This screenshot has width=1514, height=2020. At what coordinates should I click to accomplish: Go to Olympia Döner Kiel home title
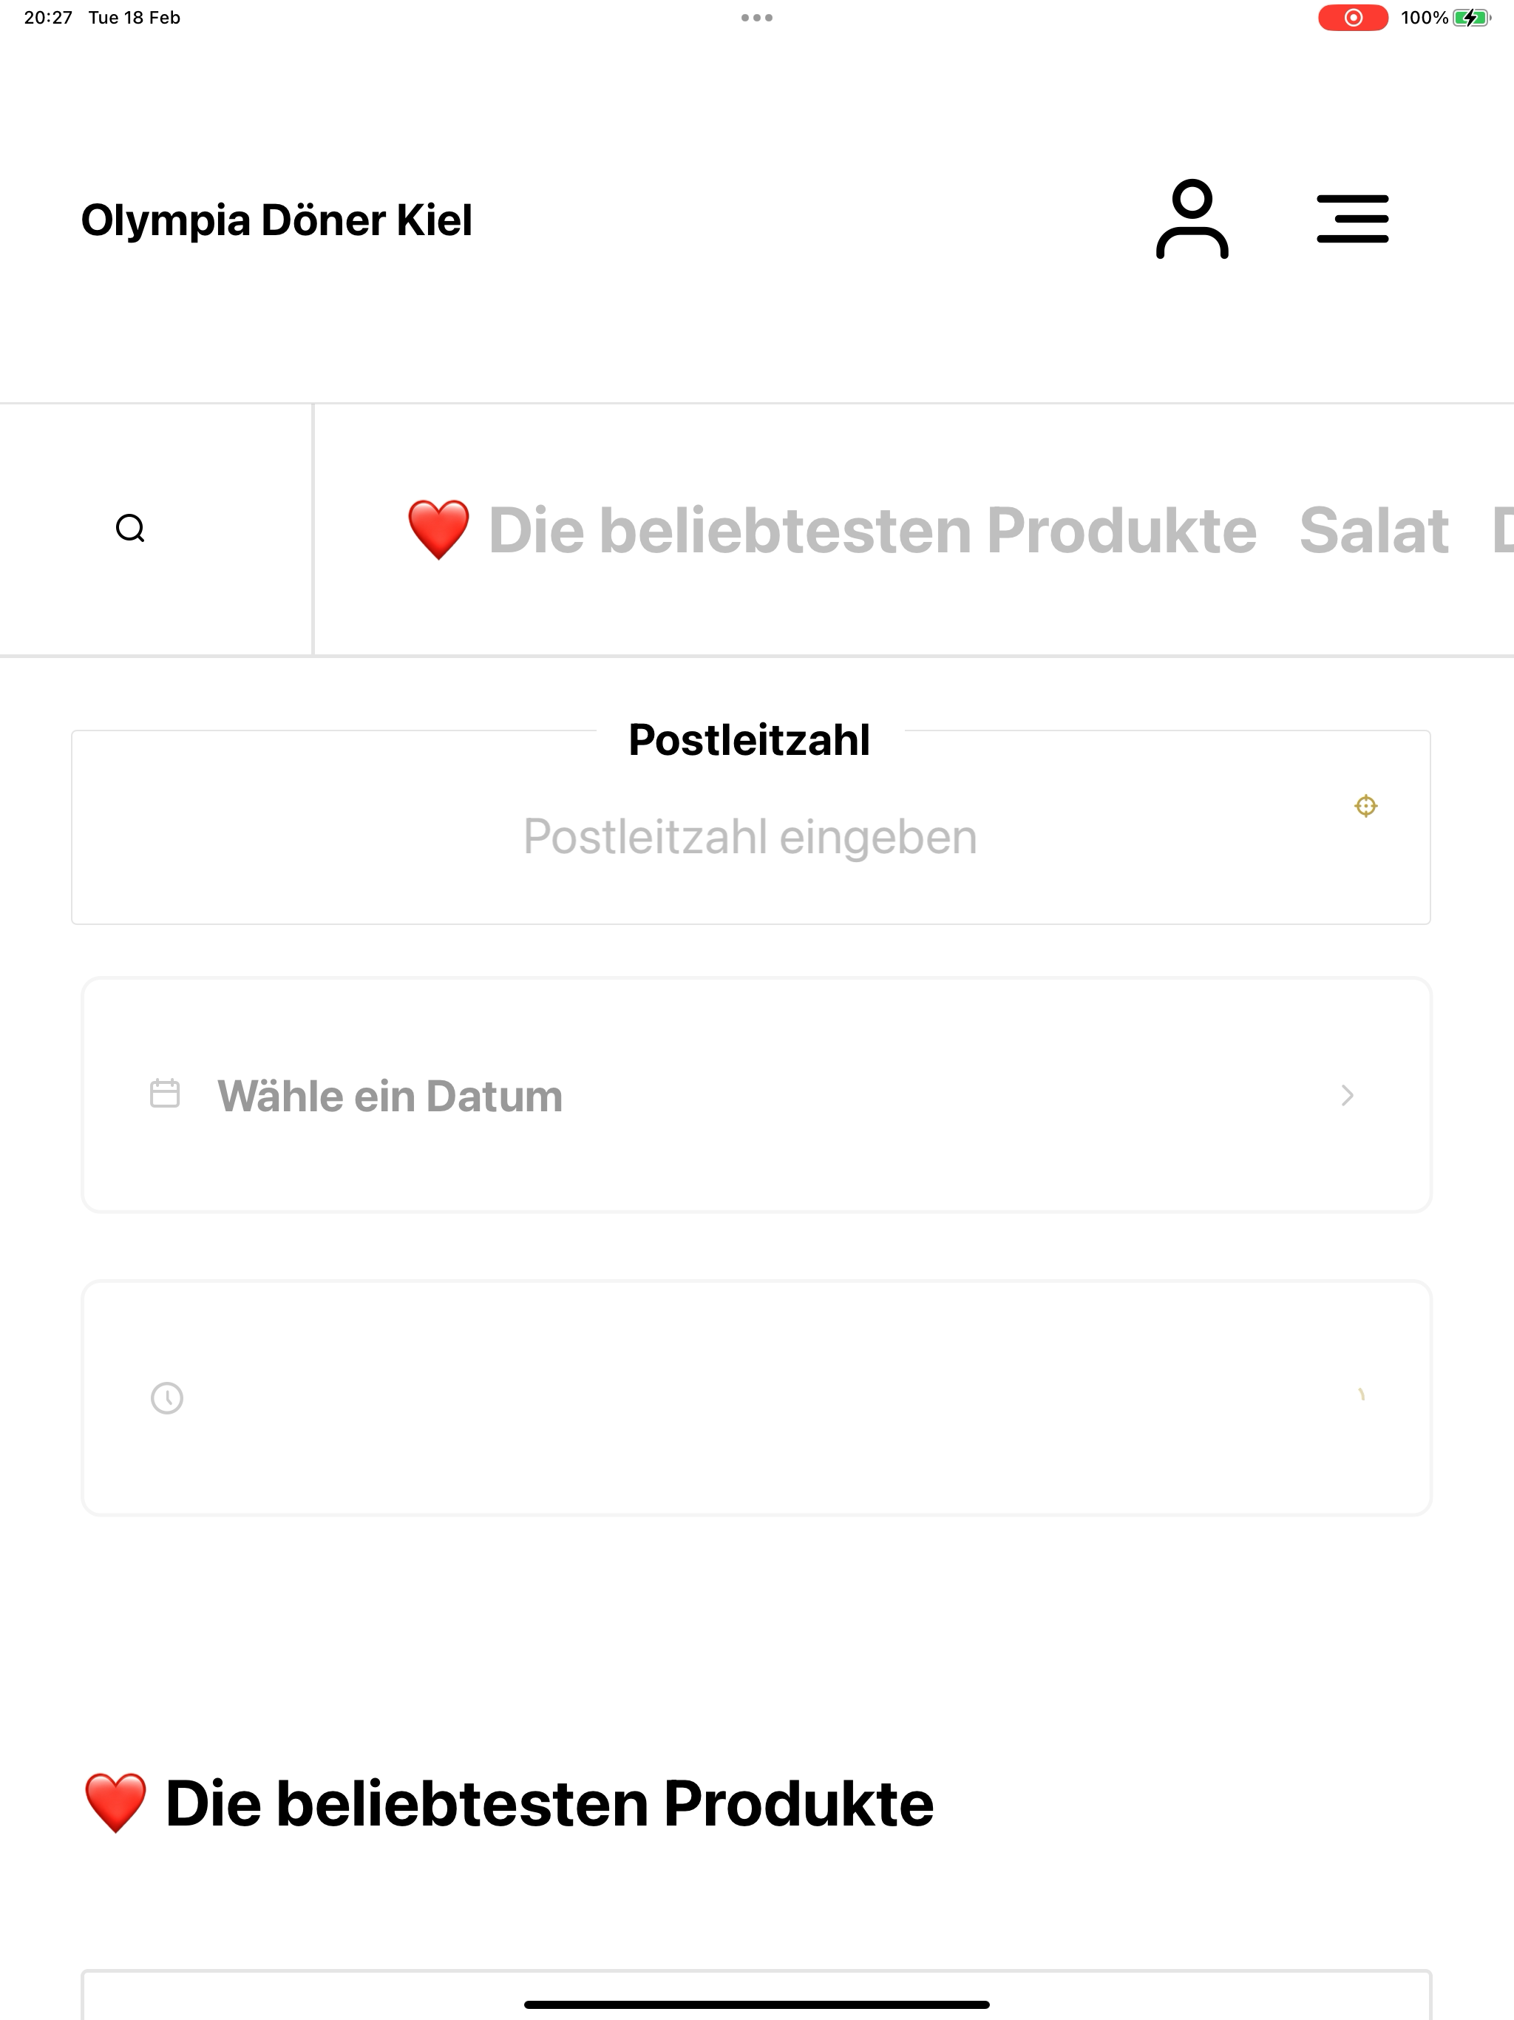point(276,220)
